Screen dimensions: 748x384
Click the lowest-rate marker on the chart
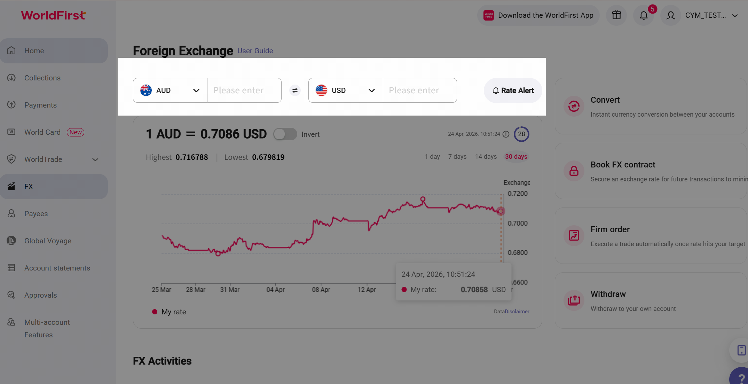pos(218,253)
